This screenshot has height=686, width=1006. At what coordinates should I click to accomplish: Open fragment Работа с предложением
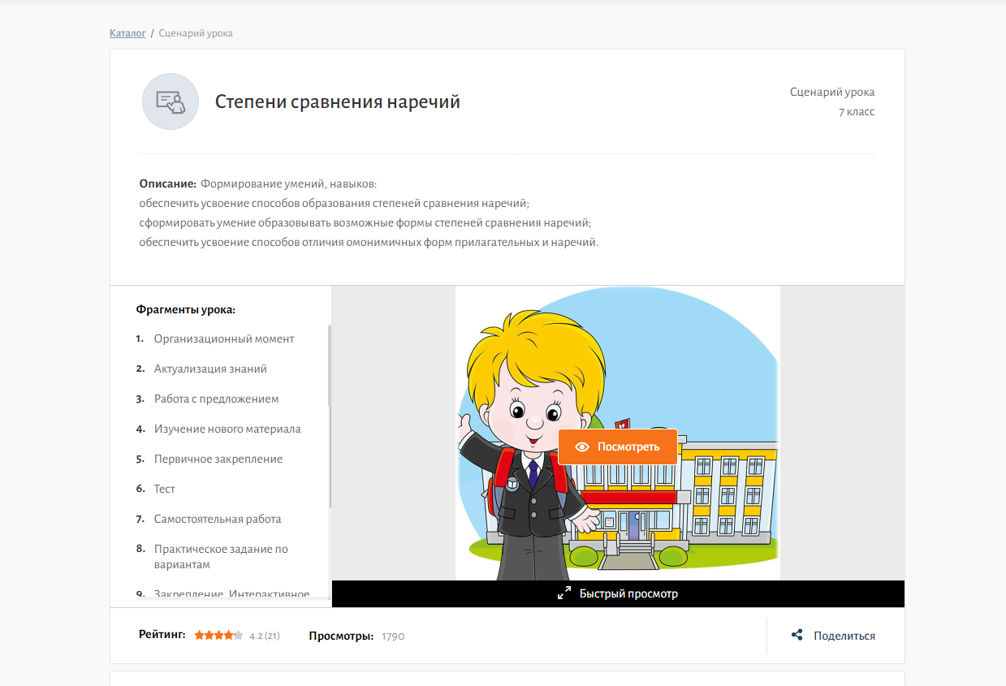[217, 399]
